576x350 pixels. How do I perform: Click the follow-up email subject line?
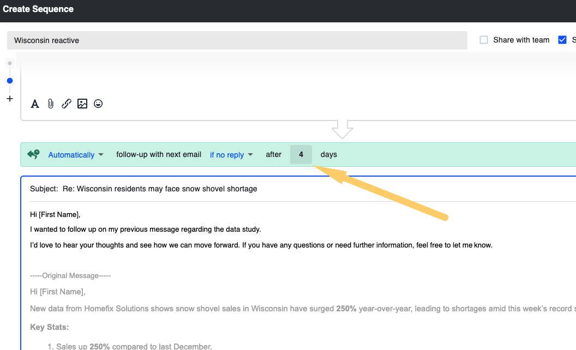tap(160, 189)
